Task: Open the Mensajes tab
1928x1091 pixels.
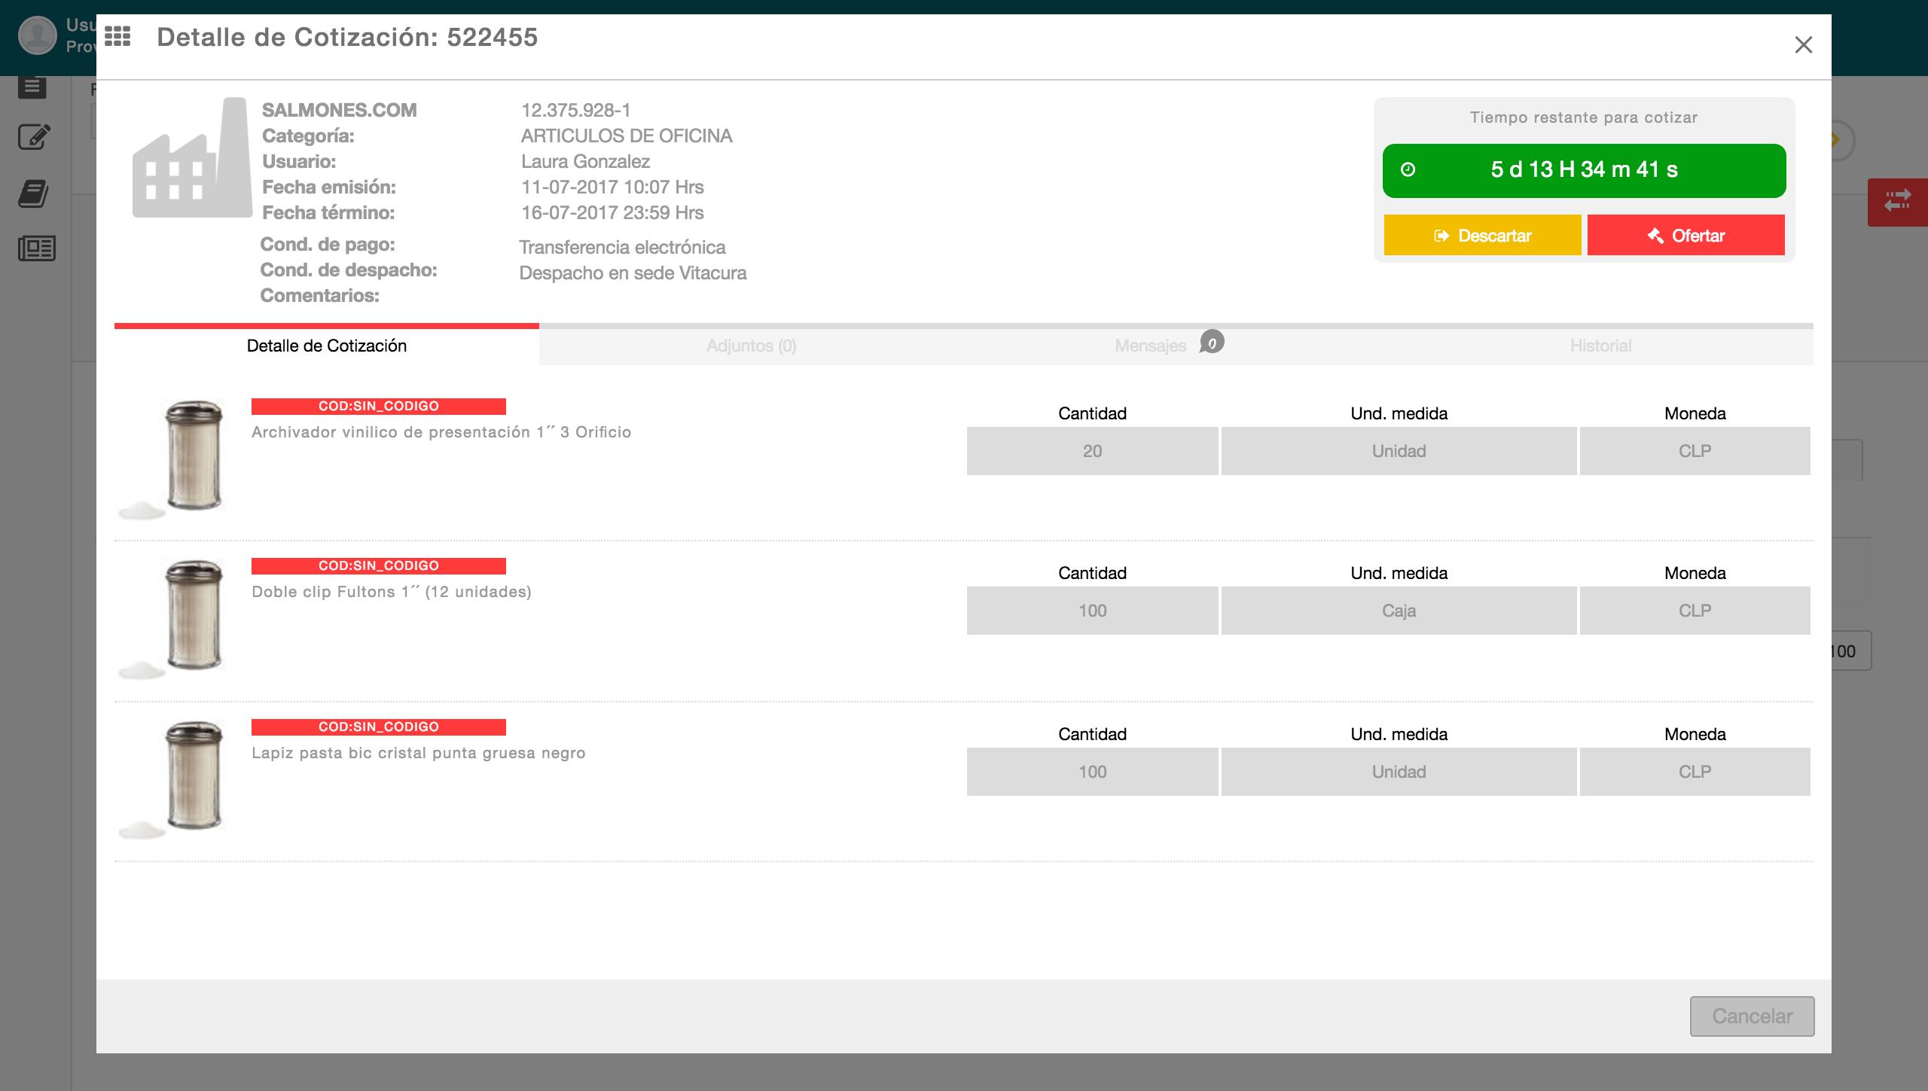Action: click(1151, 346)
